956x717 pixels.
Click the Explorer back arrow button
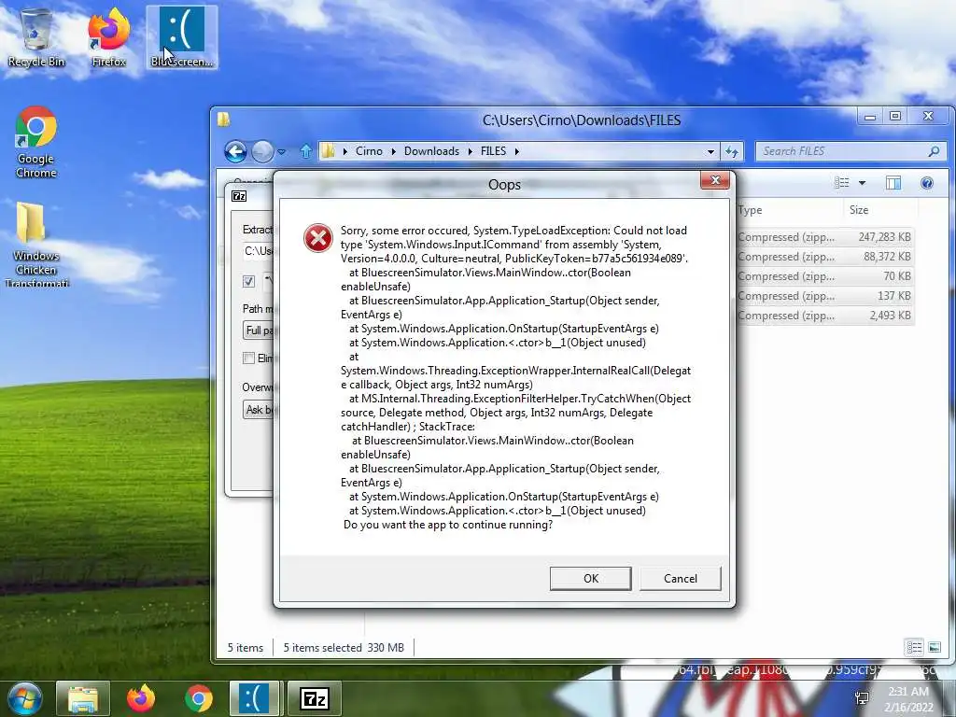(x=235, y=151)
